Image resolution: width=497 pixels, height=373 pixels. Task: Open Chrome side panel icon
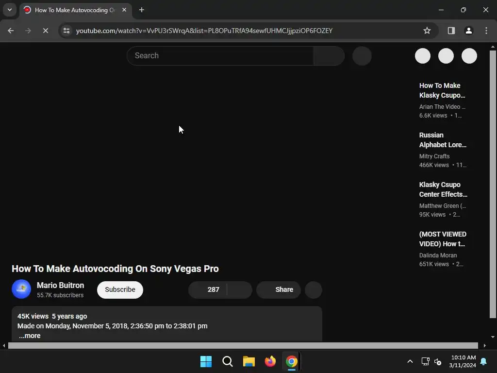(451, 31)
